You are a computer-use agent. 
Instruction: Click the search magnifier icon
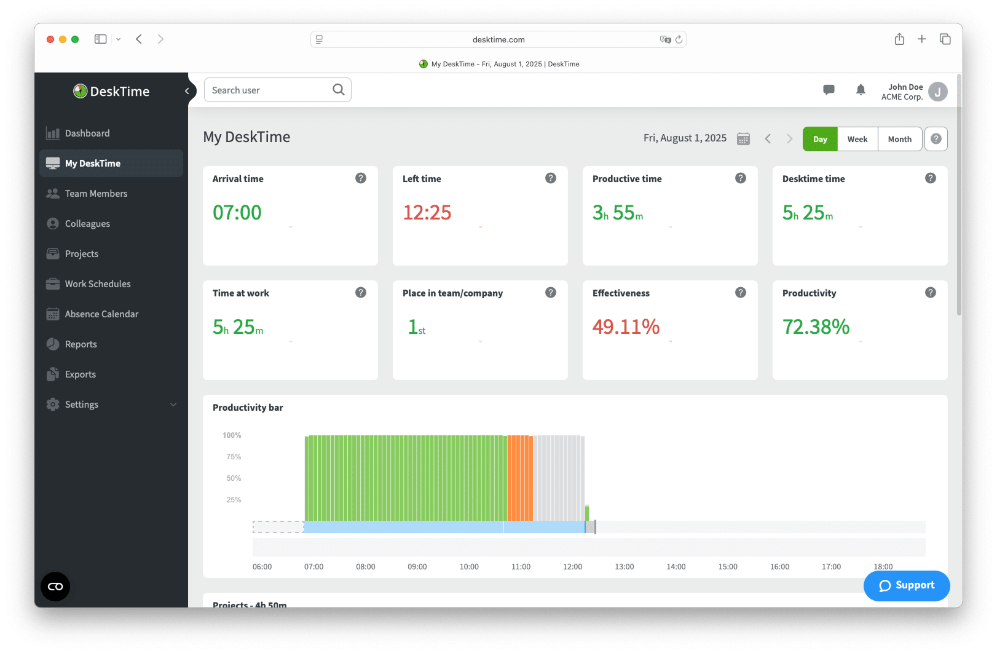point(339,90)
